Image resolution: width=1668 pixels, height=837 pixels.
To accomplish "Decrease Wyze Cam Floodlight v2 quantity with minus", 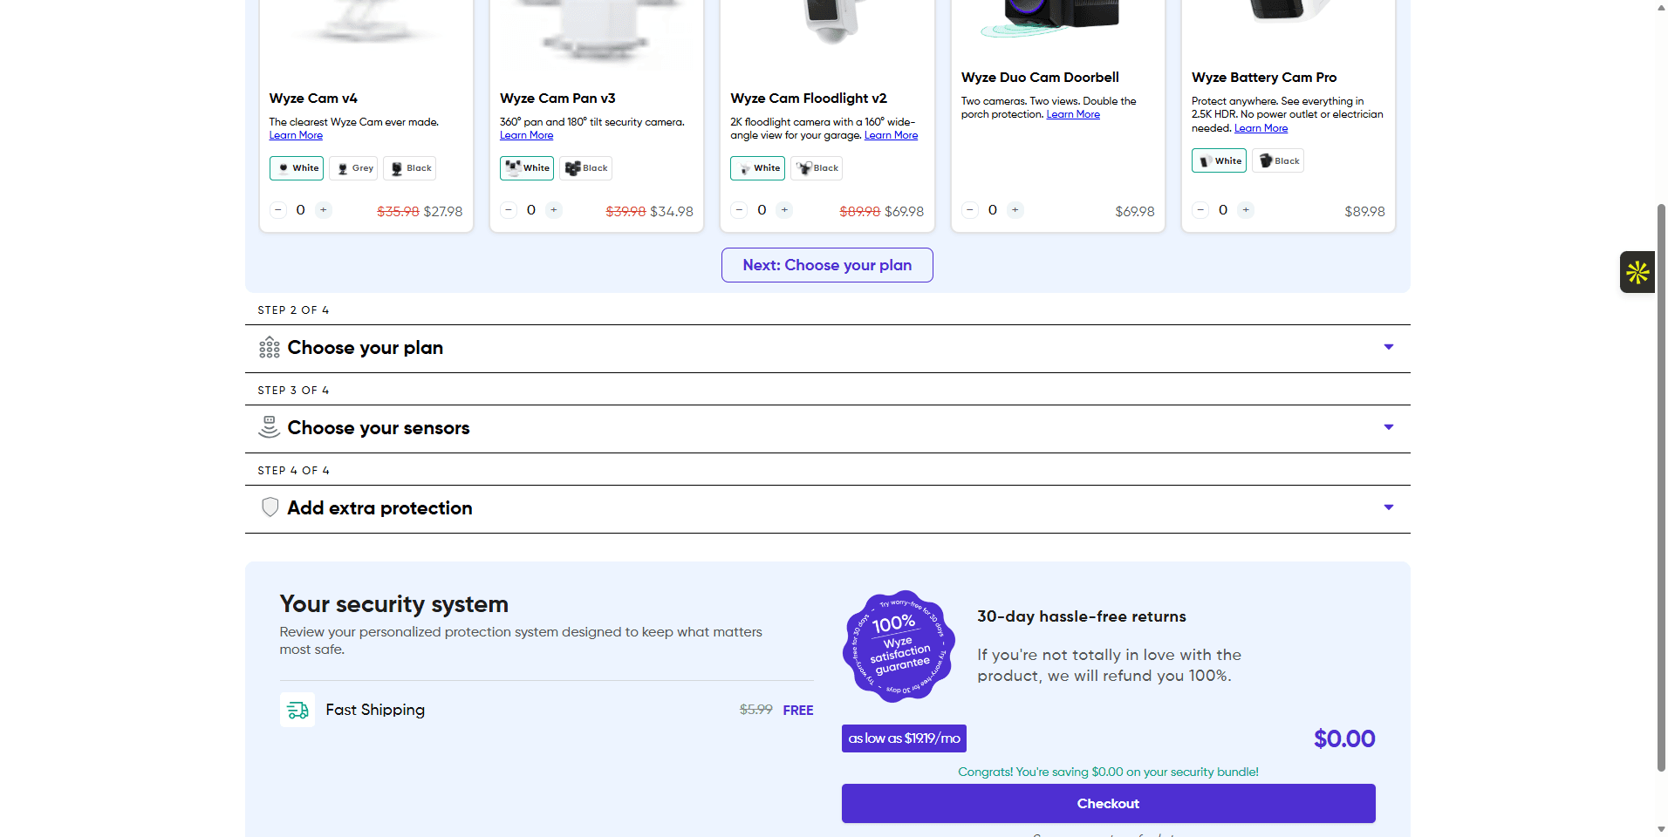I will [x=739, y=210].
